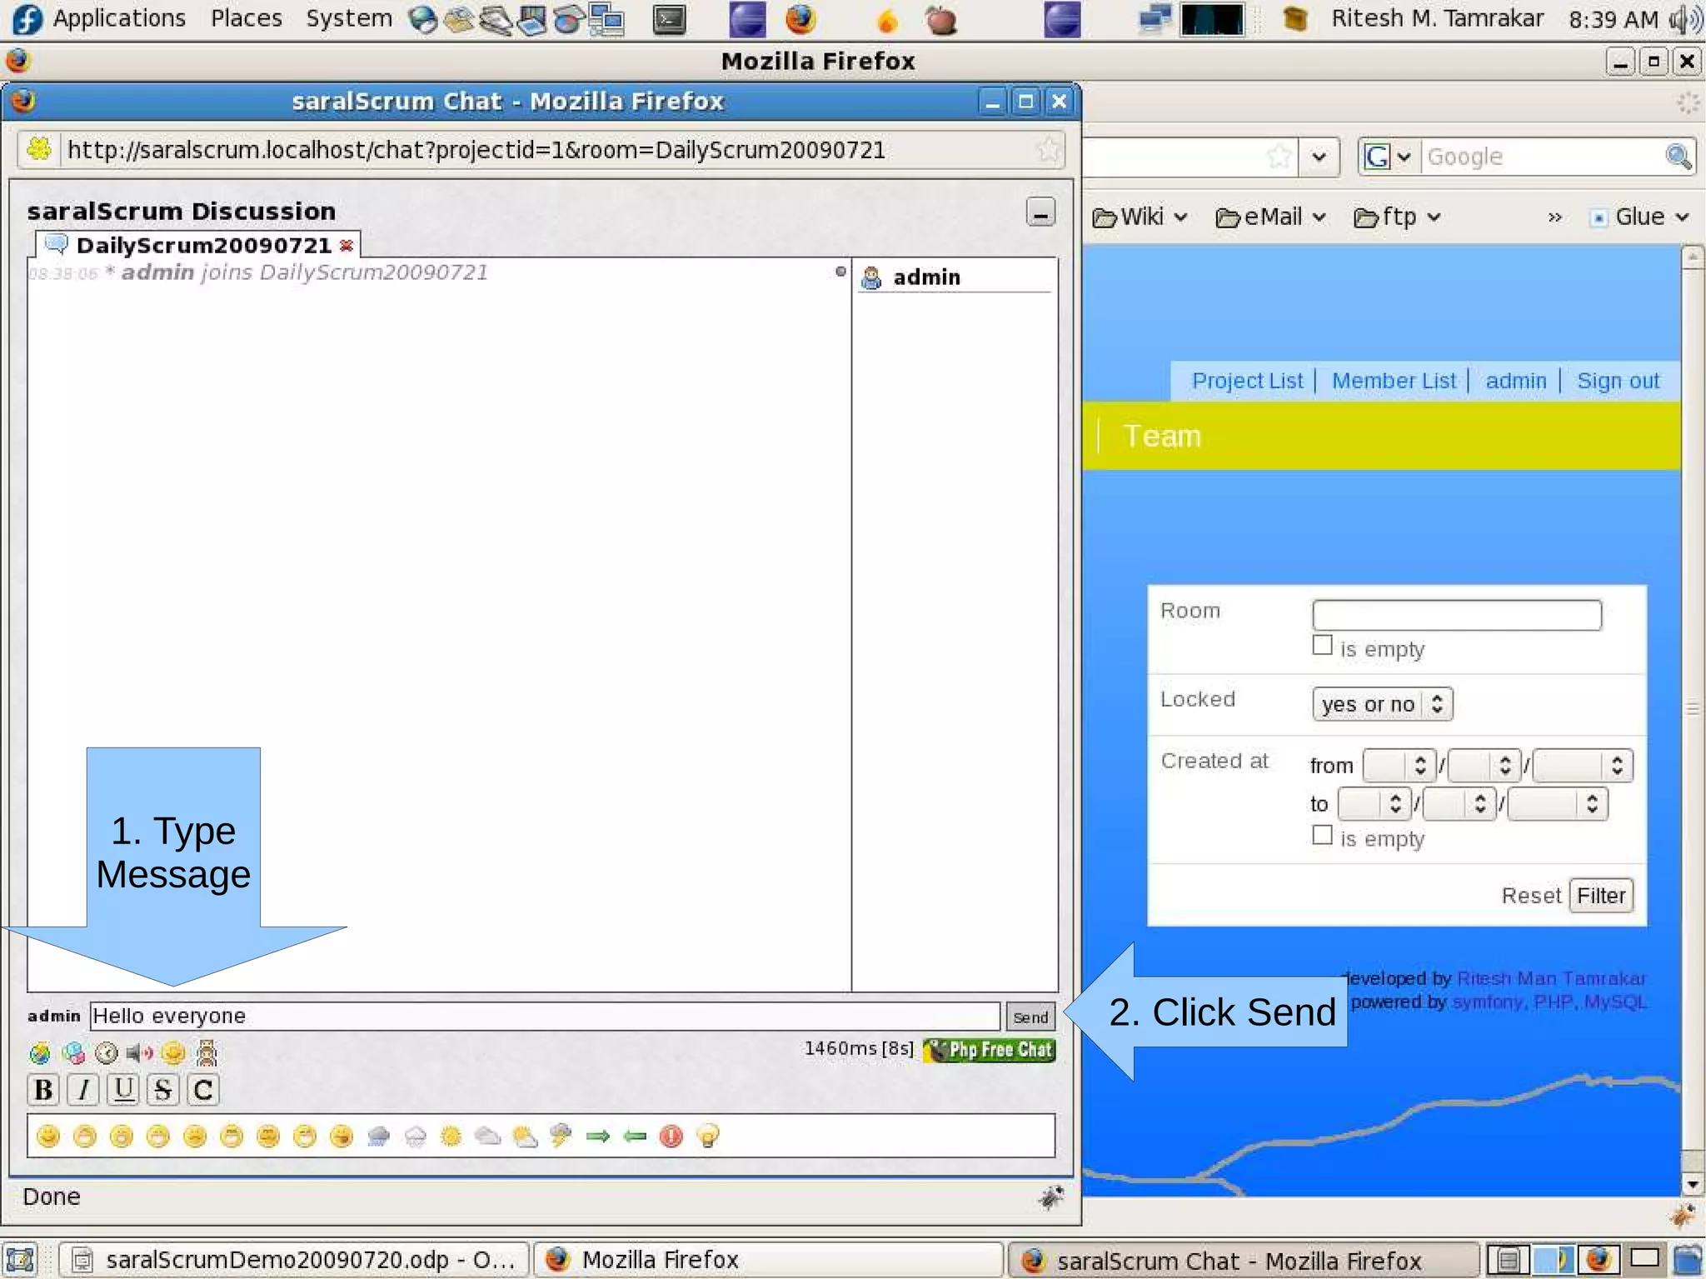Apply strikethrough formatting button

tap(163, 1090)
